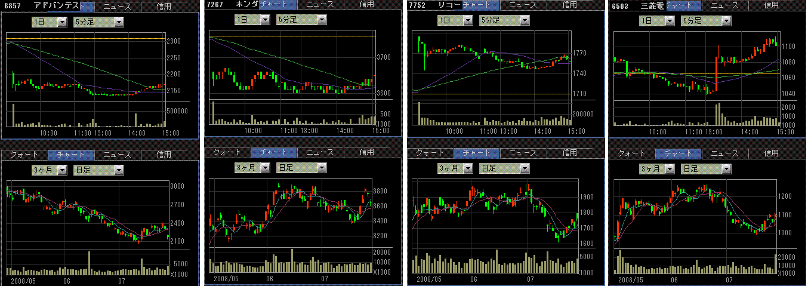
Task: Open the 3ヶ月 dropdown in panel below Advantest
Action: pyautogui.click(x=50, y=170)
